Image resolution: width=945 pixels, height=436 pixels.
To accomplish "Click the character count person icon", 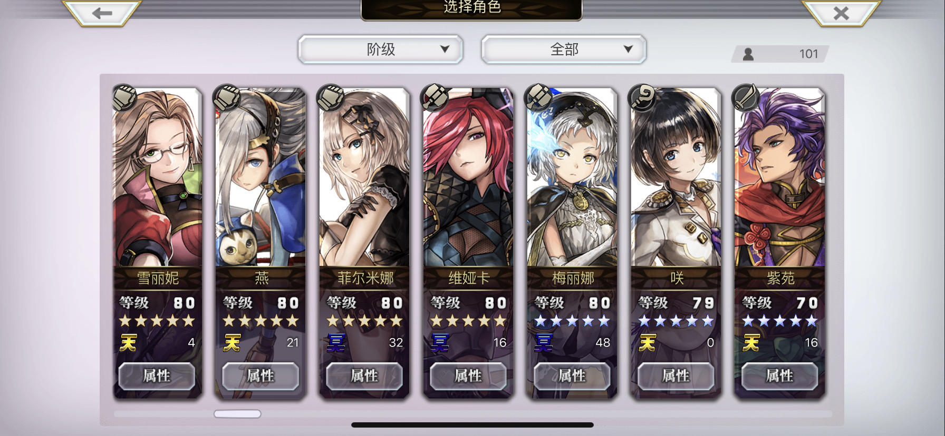I will point(748,54).
